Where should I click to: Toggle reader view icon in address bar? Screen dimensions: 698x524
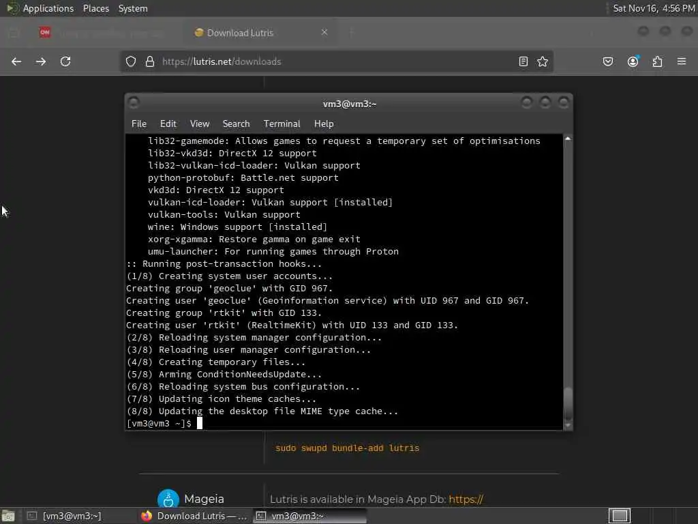523,61
